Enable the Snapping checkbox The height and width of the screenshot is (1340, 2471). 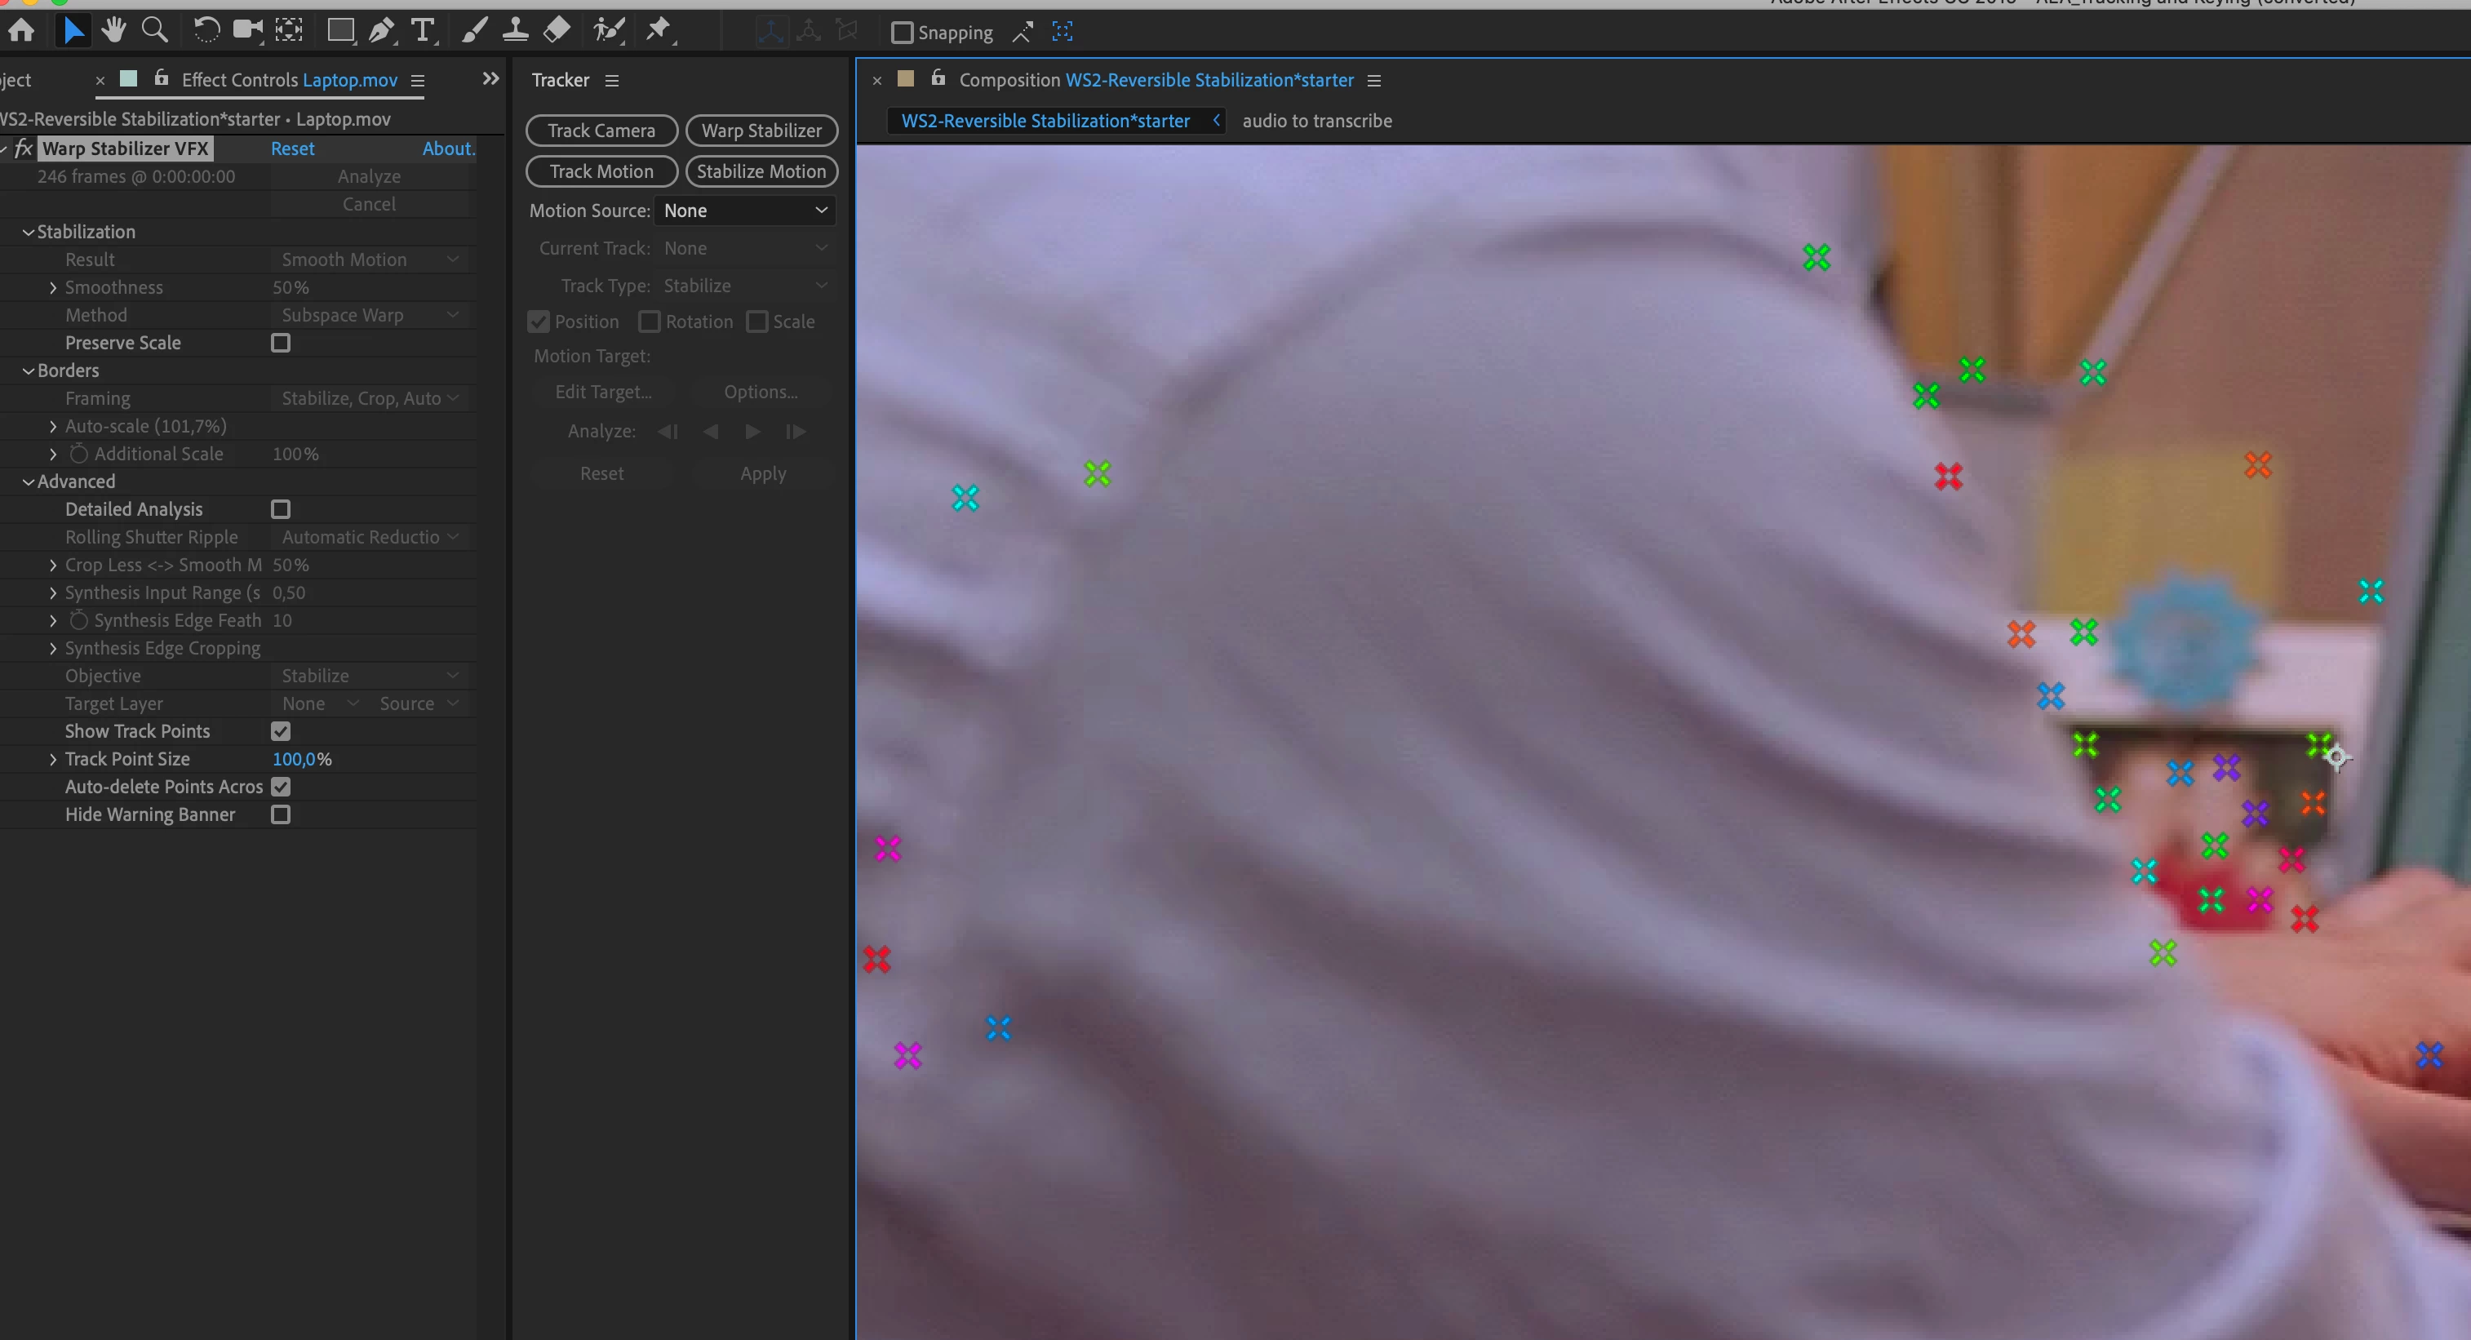902,33
